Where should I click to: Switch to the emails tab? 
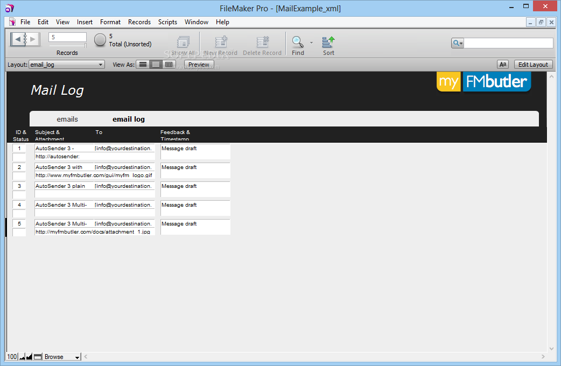[67, 119]
